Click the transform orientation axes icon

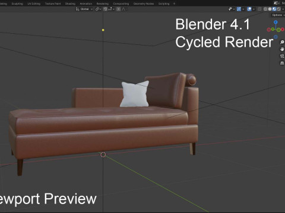point(77,9)
